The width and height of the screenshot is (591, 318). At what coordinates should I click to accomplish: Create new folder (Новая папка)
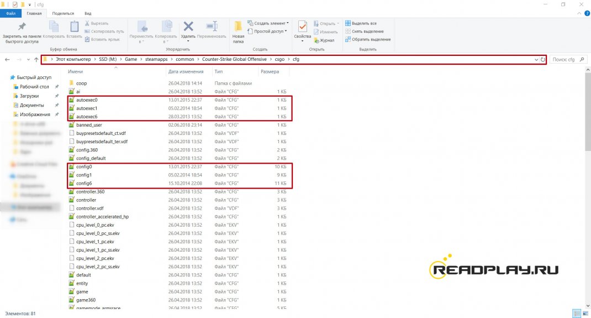(238, 32)
